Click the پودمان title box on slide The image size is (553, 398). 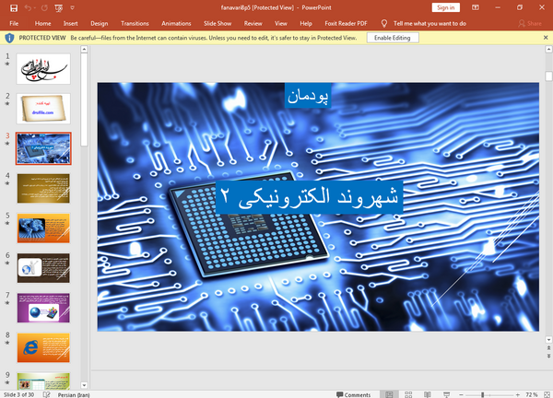308,96
